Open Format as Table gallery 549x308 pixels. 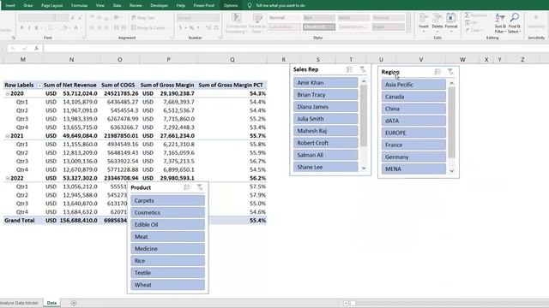(257, 23)
